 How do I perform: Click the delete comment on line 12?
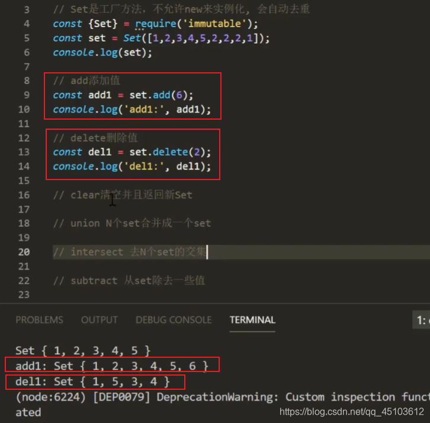[95, 137]
